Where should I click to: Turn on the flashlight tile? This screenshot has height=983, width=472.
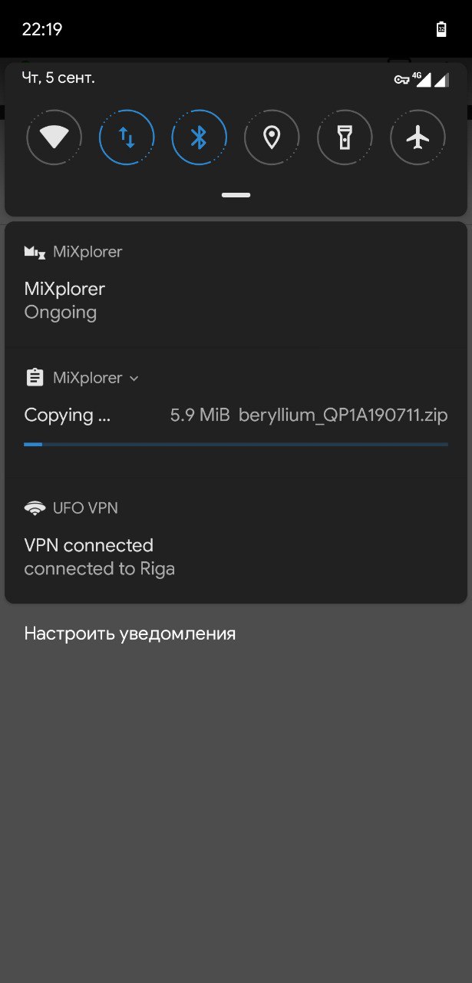(x=345, y=138)
